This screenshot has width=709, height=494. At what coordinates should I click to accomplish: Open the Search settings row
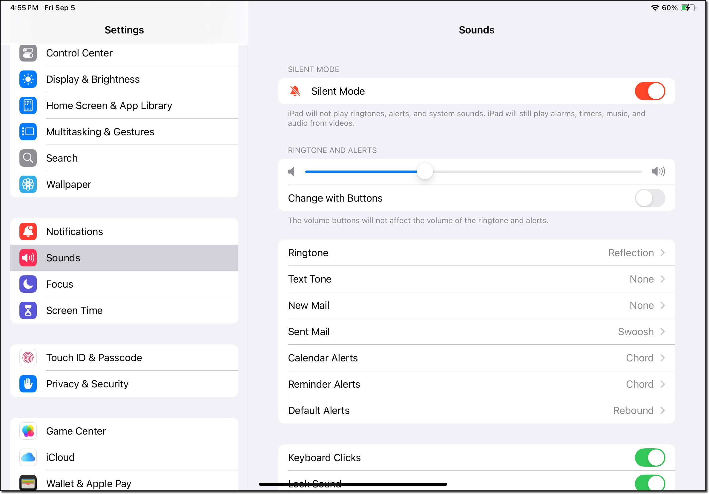pyautogui.click(x=124, y=158)
